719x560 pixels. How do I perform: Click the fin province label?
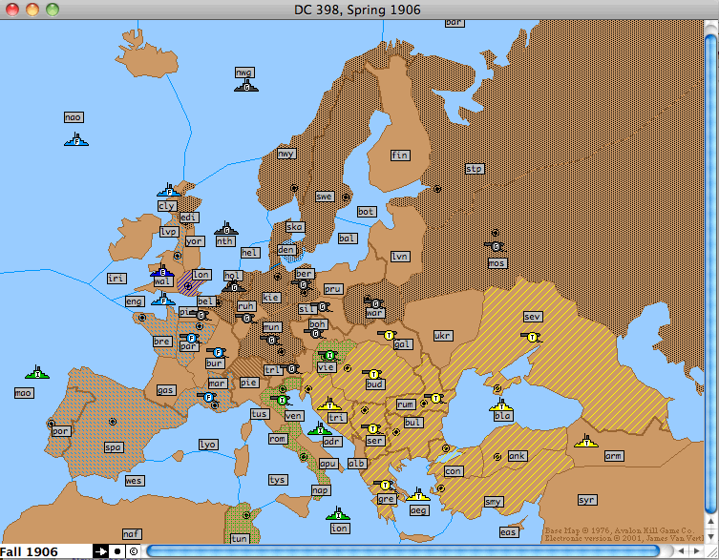400,156
